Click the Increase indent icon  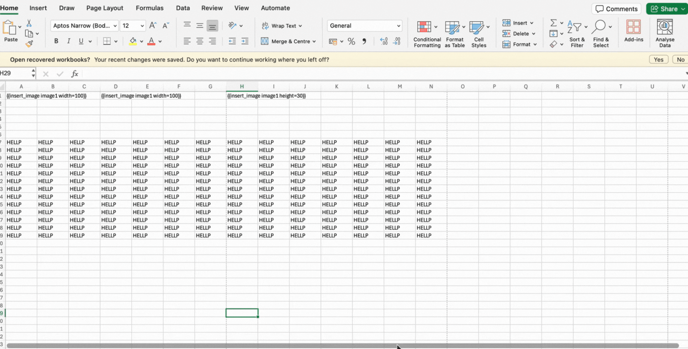[x=245, y=41]
